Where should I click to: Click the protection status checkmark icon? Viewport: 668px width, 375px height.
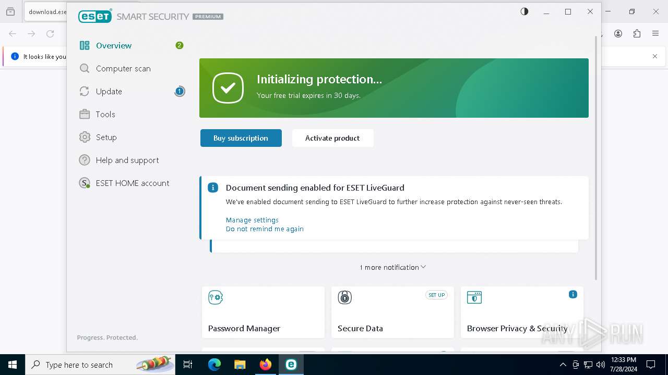pos(228,88)
